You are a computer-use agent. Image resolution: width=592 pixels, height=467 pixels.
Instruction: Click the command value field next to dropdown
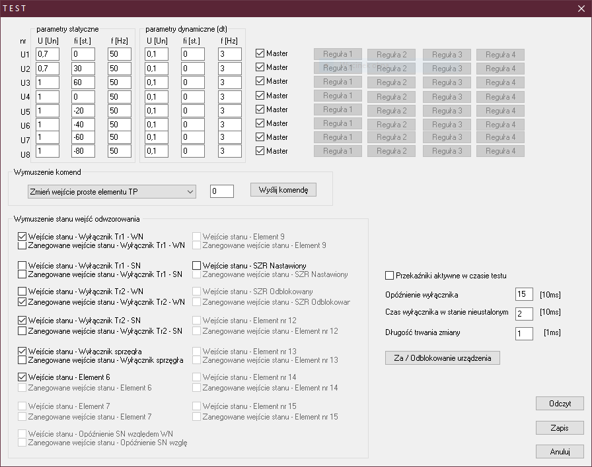click(x=221, y=191)
